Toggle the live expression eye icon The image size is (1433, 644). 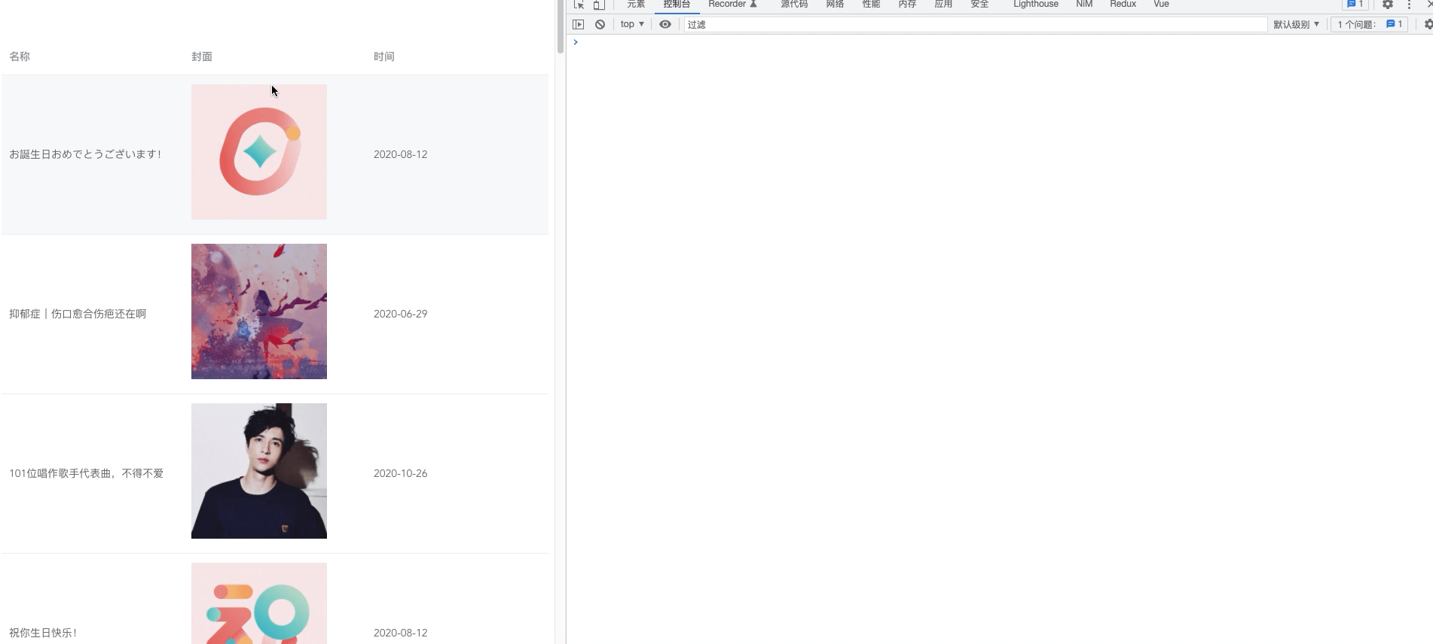[x=665, y=25]
